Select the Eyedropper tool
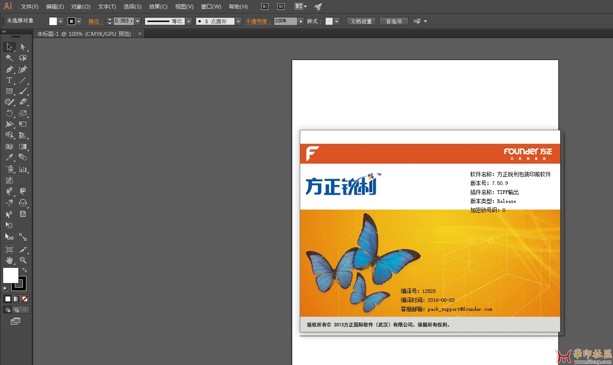Viewport: 613px width, 365px height. tap(9, 157)
